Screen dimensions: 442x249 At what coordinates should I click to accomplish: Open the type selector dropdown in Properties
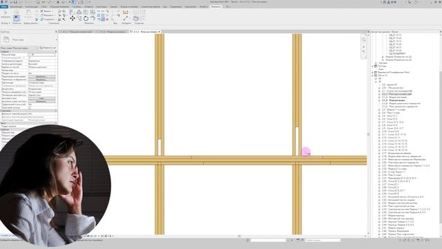[56, 40]
